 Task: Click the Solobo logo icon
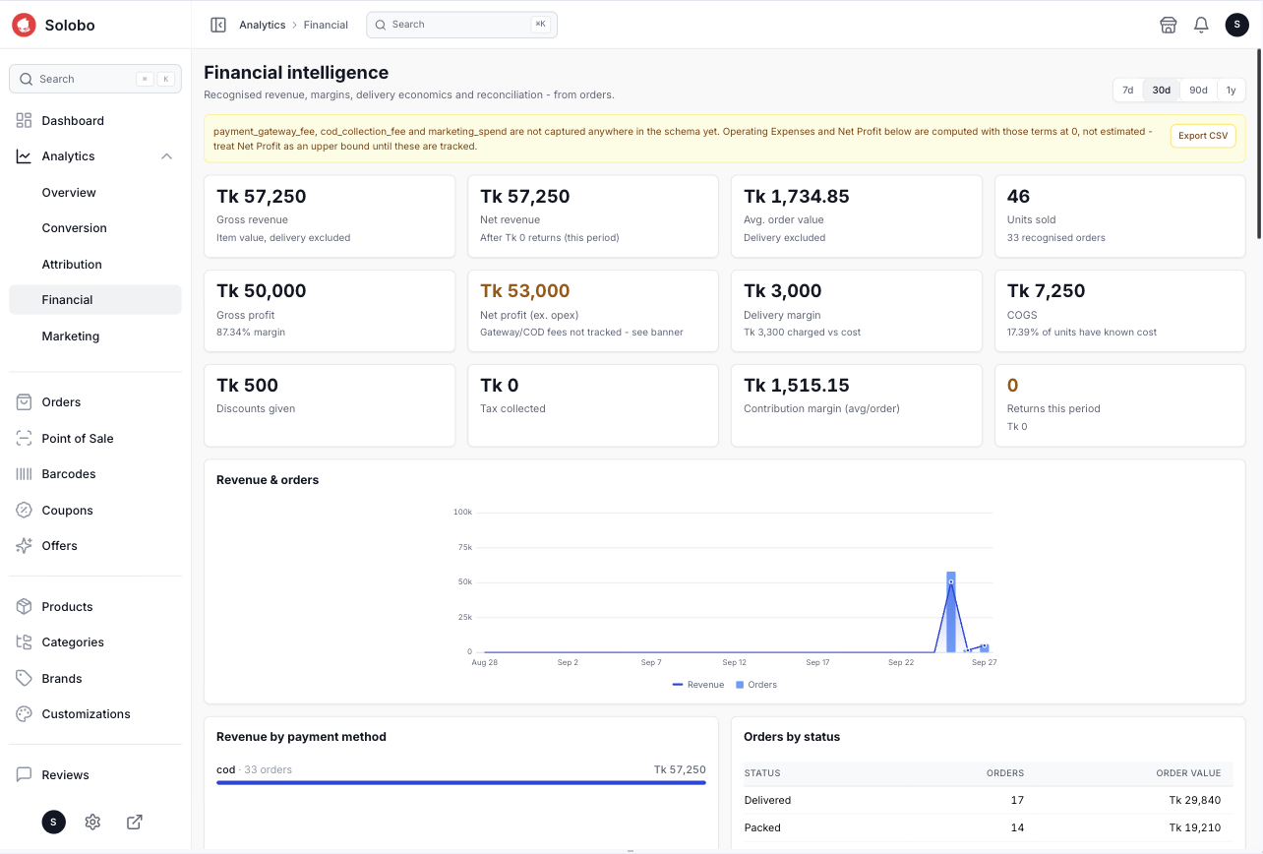tap(24, 25)
